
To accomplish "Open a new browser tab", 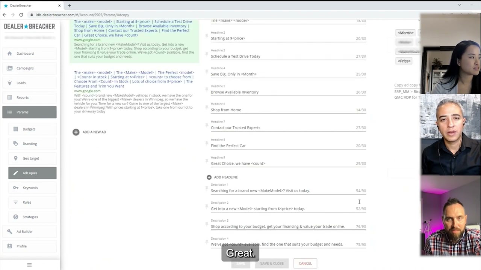I will 69,6.
